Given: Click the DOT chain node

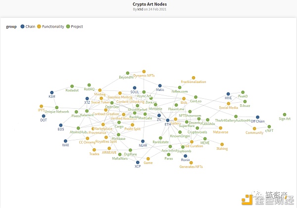Looking at the screenshot, I should pyautogui.click(x=44, y=115).
